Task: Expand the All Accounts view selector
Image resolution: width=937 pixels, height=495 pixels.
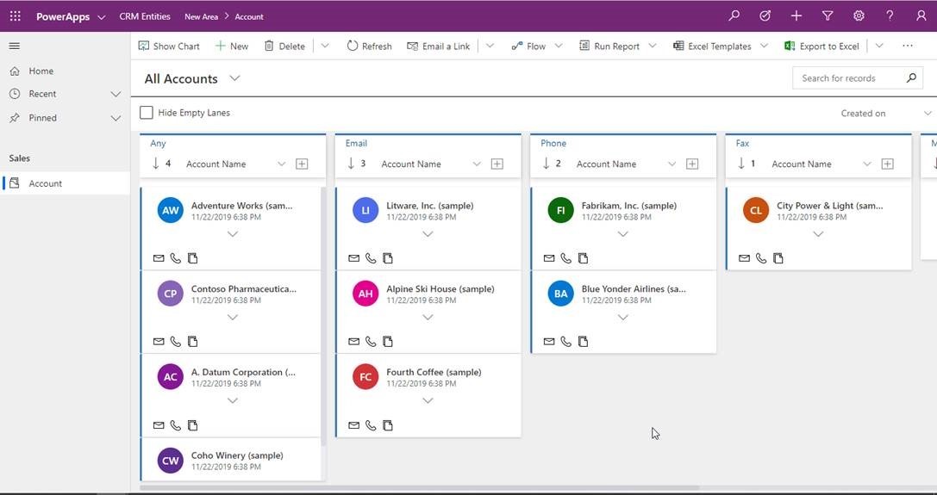Action: (x=234, y=78)
